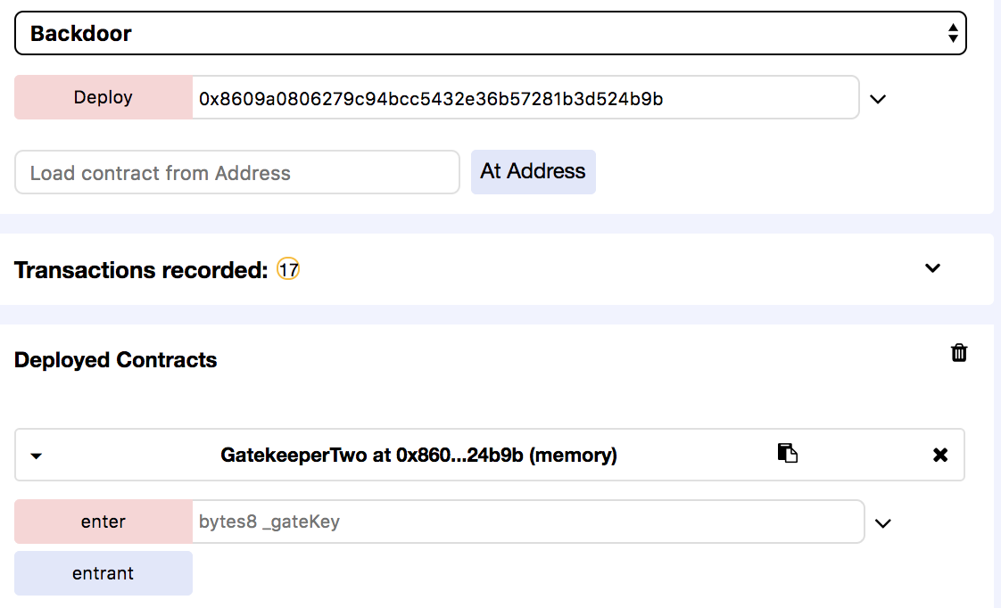Click the Deployed Contracts heading
The height and width of the screenshot is (608, 1001).
click(x=116, y=360)
